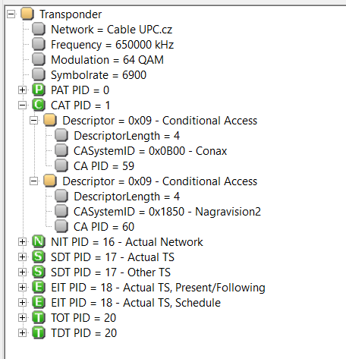Viewport: 346px width, 359px height.
Task: Click the green N icon for NIT
Action: [x=39, y=242]
